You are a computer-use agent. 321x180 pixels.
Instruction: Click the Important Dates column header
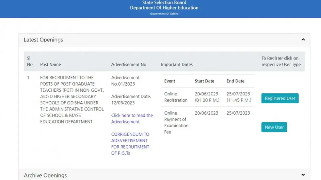coord(177,64)
